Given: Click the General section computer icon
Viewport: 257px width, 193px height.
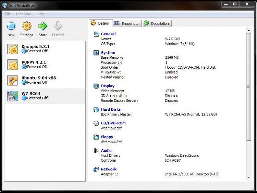Looking at the screenshot, I should click(x=96, y=34).
